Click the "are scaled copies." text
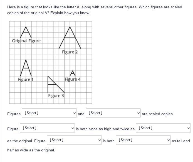 158,114
